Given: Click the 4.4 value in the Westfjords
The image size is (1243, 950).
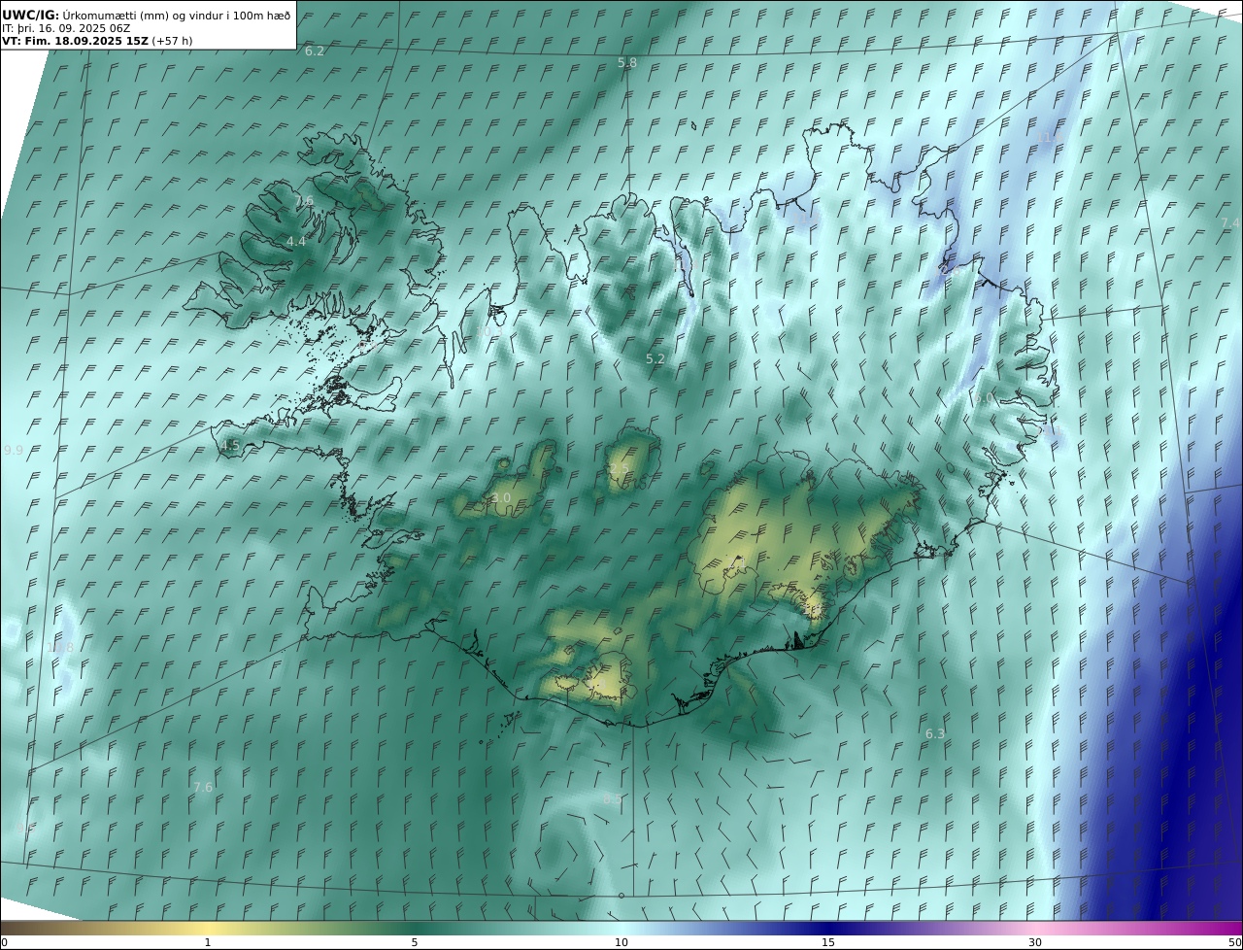Looking at the screenshot, I should tap(296, 241).
